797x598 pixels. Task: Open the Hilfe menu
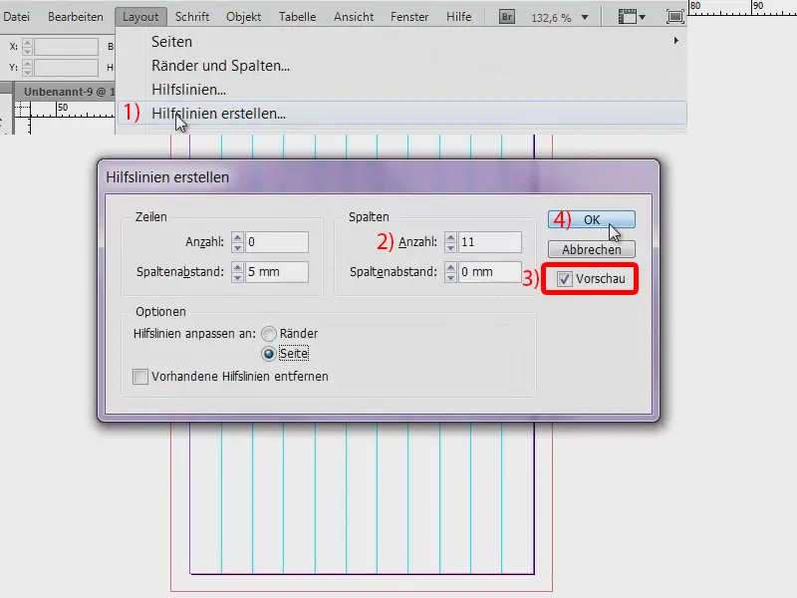[x=458, y=17]
